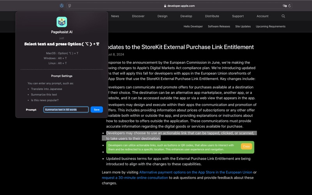This screenshot has width=312, height=195.
Task: Click 'Select text and press Option' headline
Action: point(62,44)
